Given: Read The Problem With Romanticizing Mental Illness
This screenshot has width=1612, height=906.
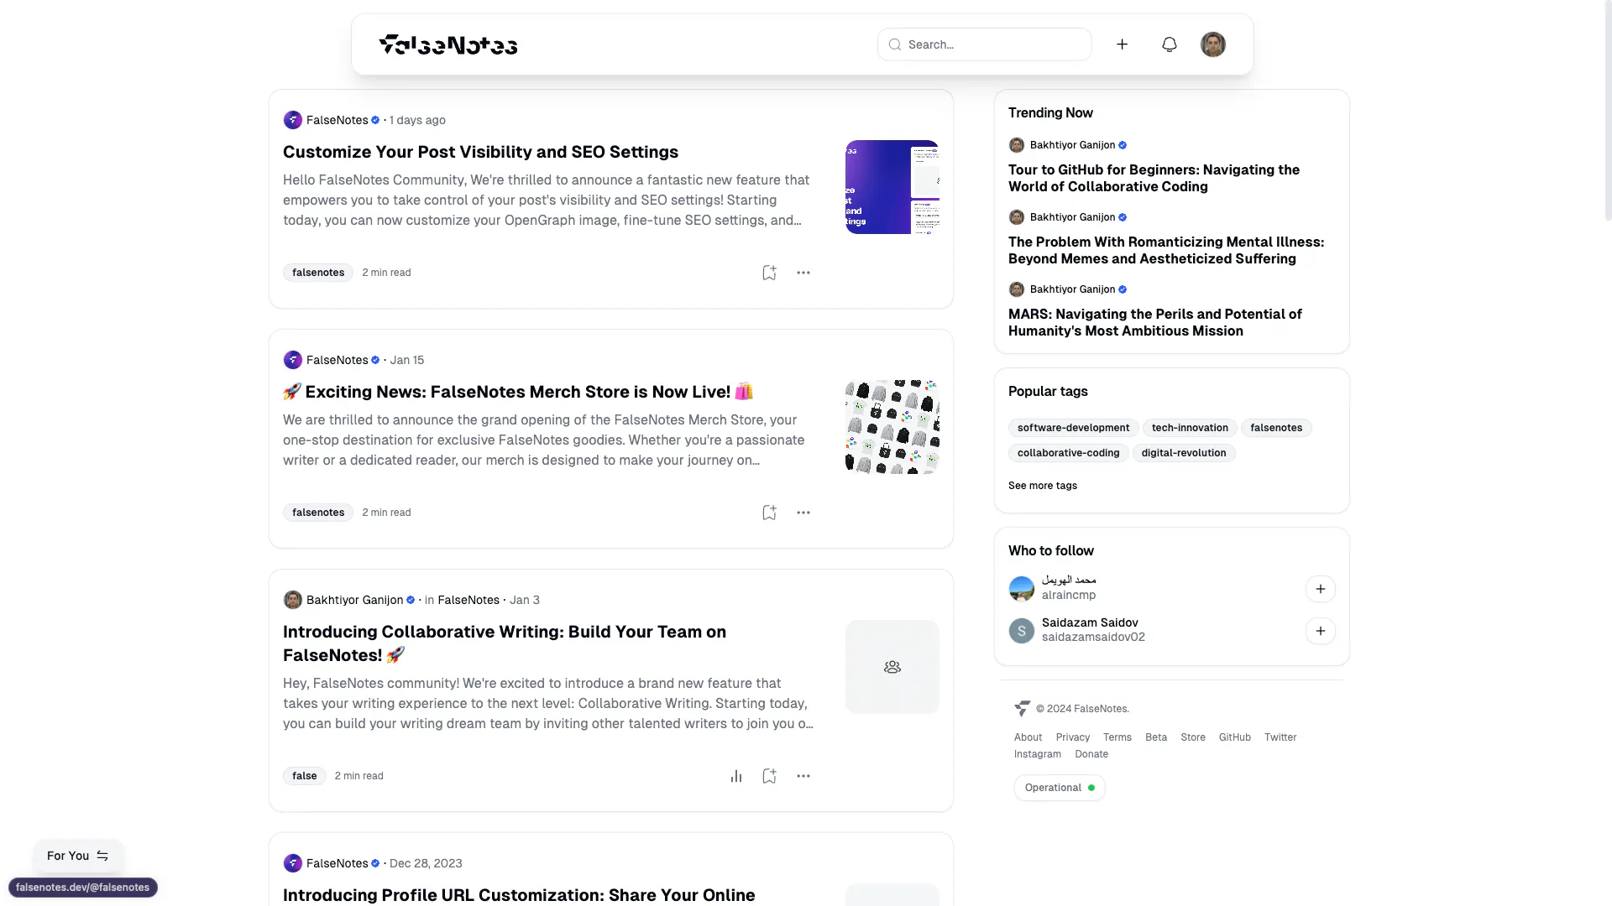Looking at the screenshot, I should pos(1166,250).
